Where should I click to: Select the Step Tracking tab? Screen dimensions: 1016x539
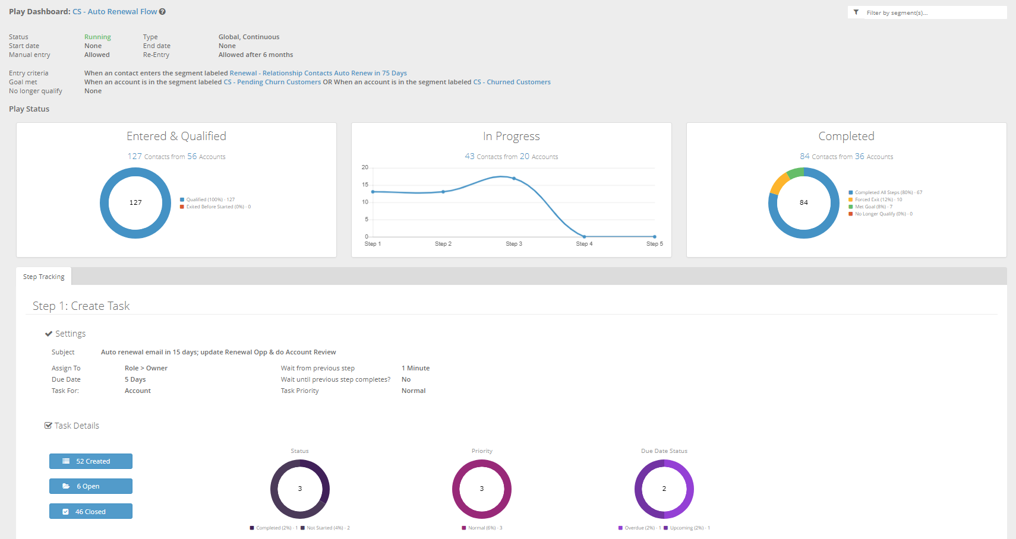44,277
